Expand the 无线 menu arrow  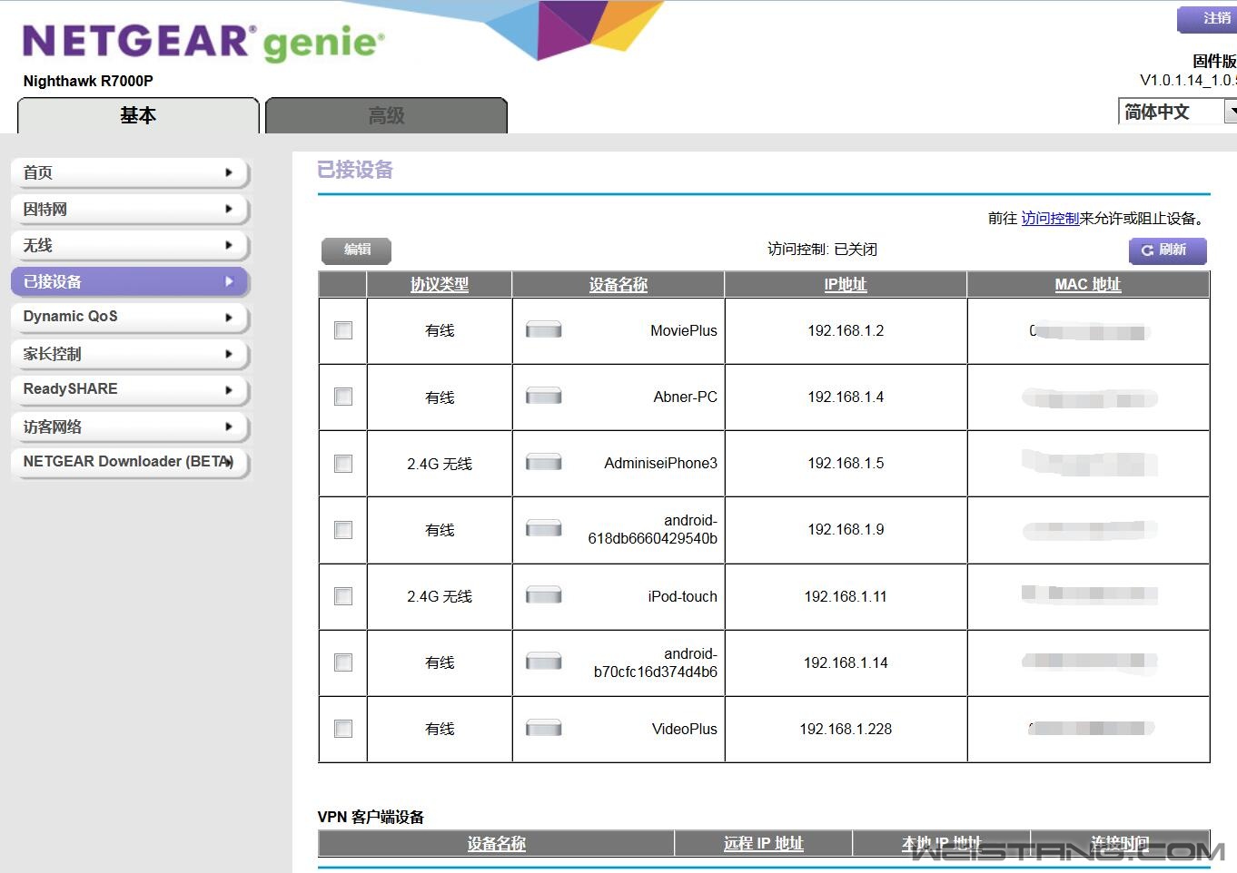(229, 245)
